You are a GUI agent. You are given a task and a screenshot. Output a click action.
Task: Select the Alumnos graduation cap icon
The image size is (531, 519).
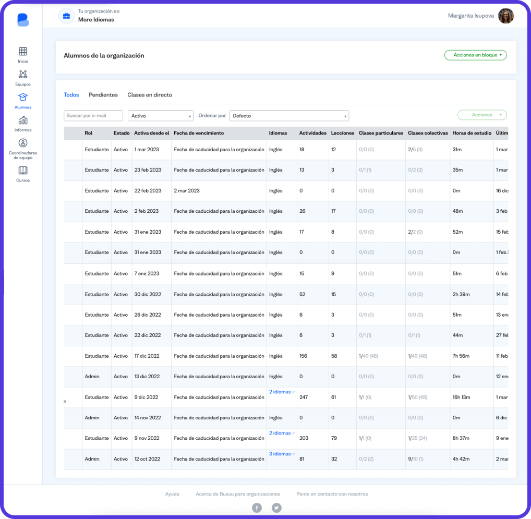[23, 97]
